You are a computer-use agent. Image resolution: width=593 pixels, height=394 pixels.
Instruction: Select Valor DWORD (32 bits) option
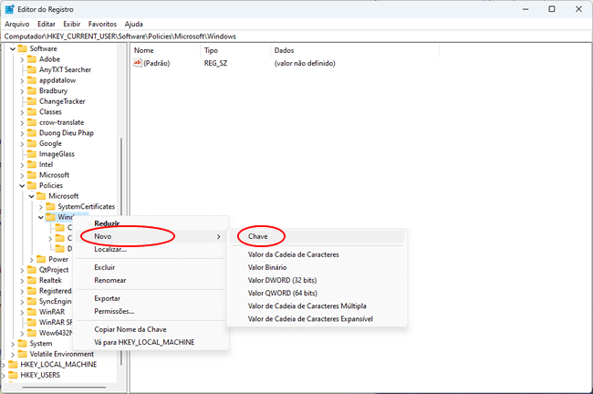click(x=282, y=280)
